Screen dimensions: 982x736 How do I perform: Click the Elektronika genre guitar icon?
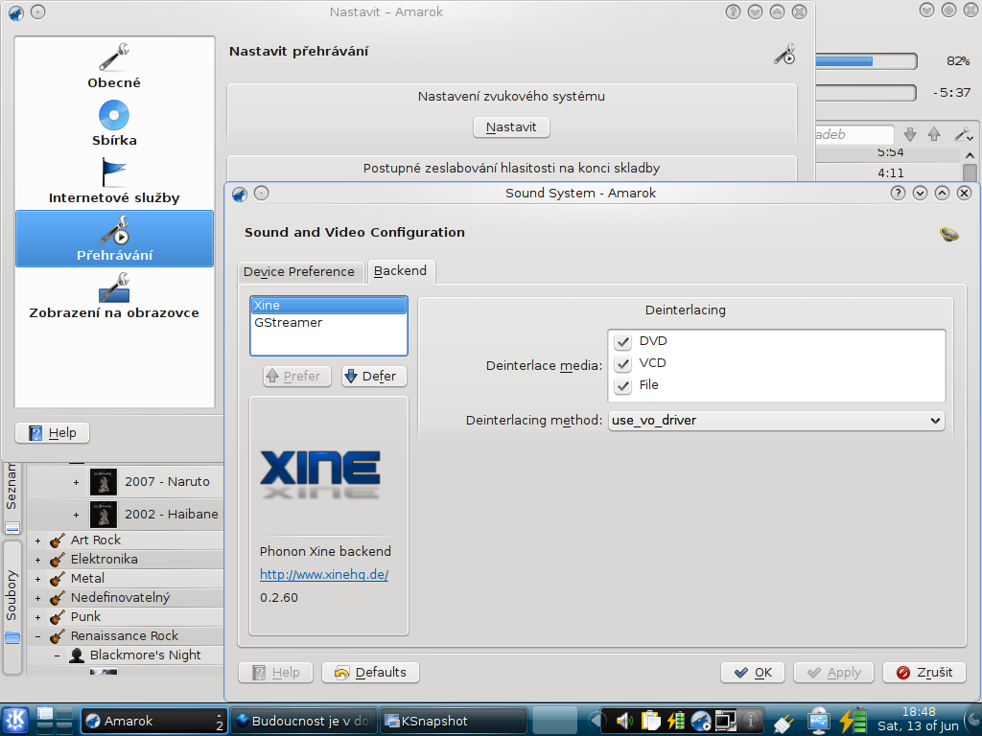point(58,560)
